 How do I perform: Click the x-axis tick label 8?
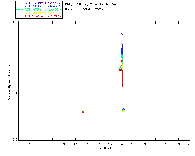pyautogui.click(x=53, y=144)
